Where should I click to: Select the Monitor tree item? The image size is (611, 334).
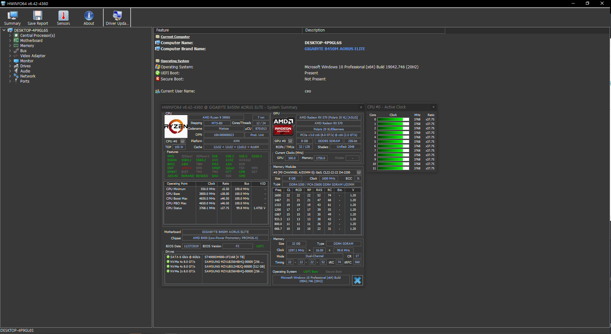(27, 61)
